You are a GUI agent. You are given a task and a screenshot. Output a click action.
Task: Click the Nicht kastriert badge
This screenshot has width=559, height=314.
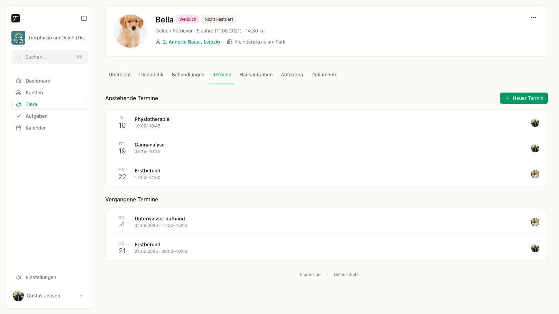[x=219, y=19]
